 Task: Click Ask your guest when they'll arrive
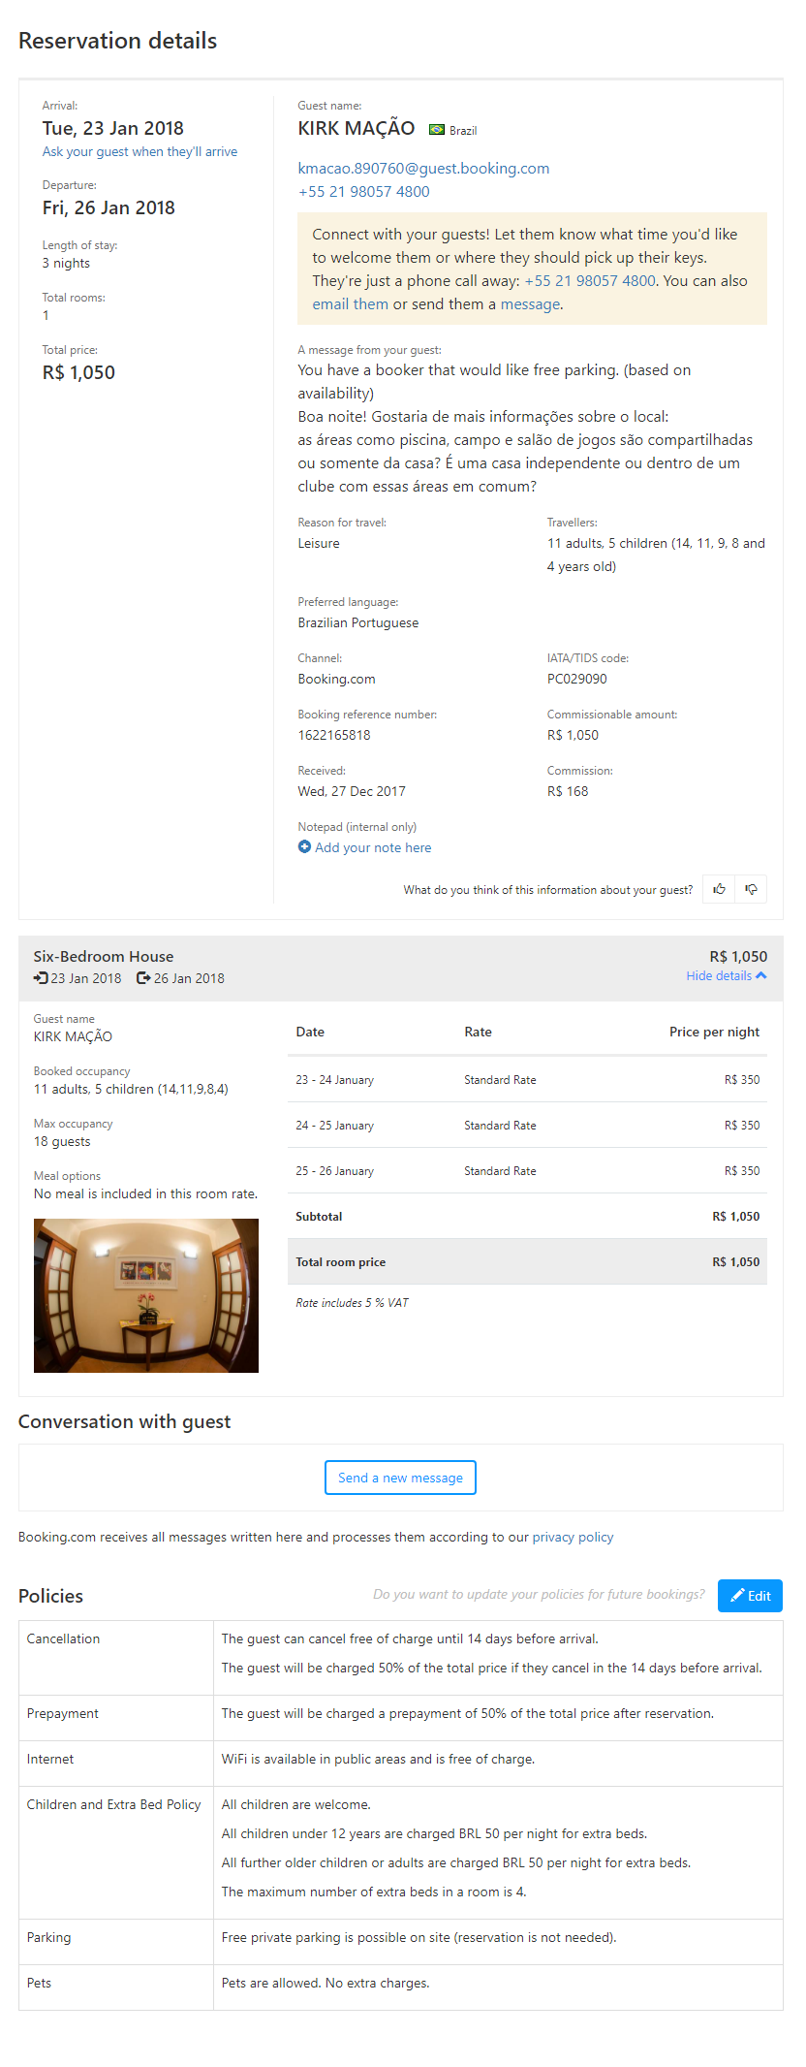click(x=139, y=151)
